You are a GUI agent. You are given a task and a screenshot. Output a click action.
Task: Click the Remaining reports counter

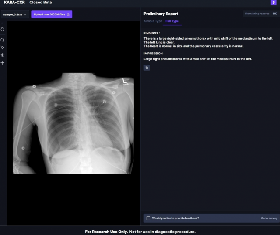tap(261, 14)
